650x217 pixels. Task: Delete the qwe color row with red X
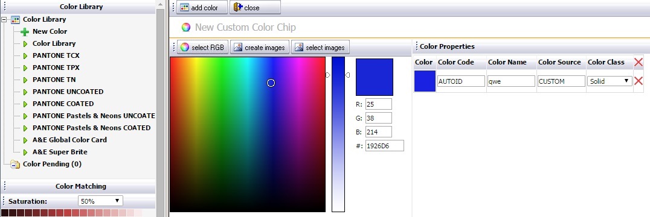(639, 81)
